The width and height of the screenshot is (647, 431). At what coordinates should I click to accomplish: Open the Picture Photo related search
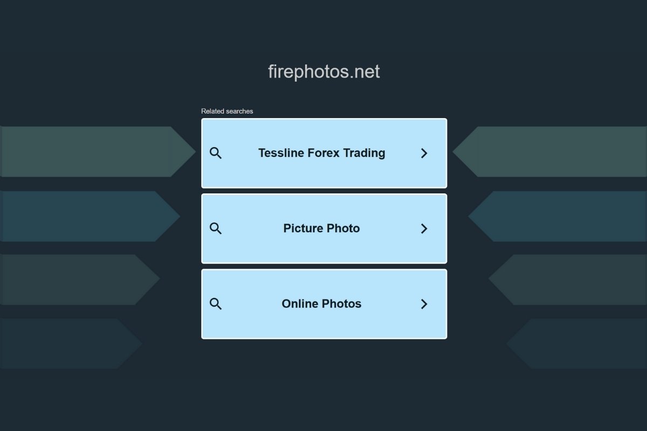coord(321,228)
